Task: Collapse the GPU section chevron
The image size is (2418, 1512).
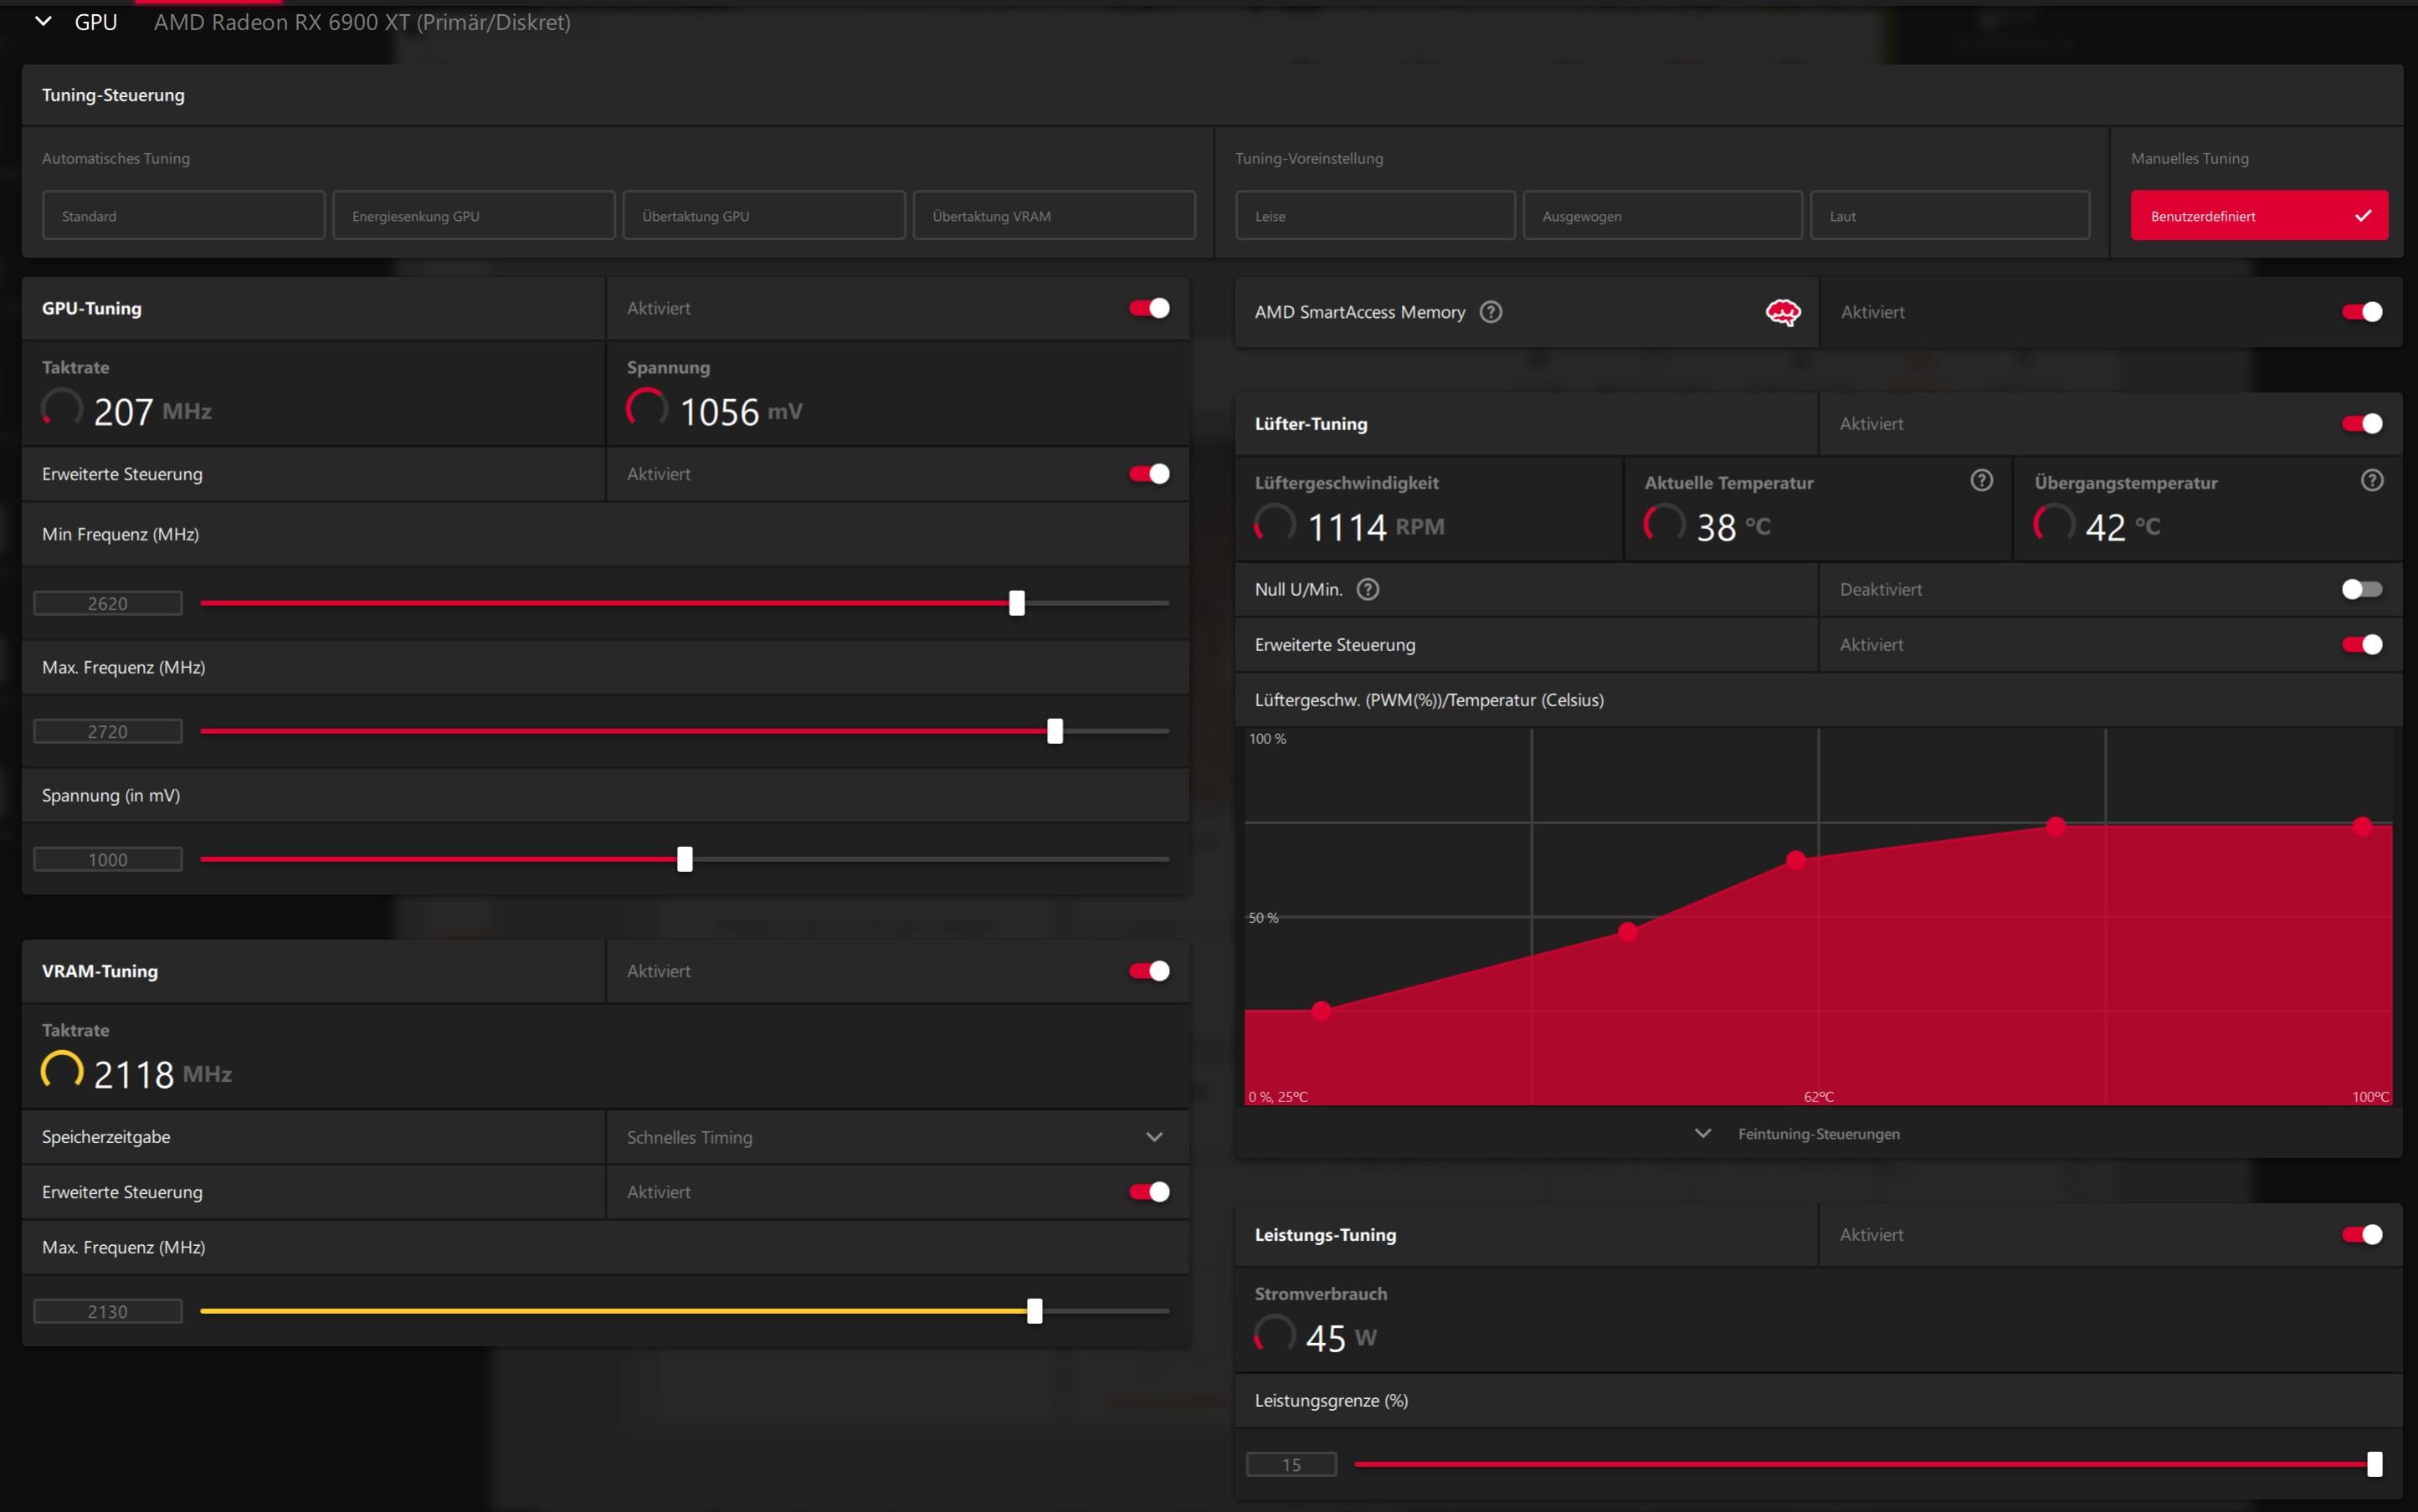Action: (x=43, y=21)
